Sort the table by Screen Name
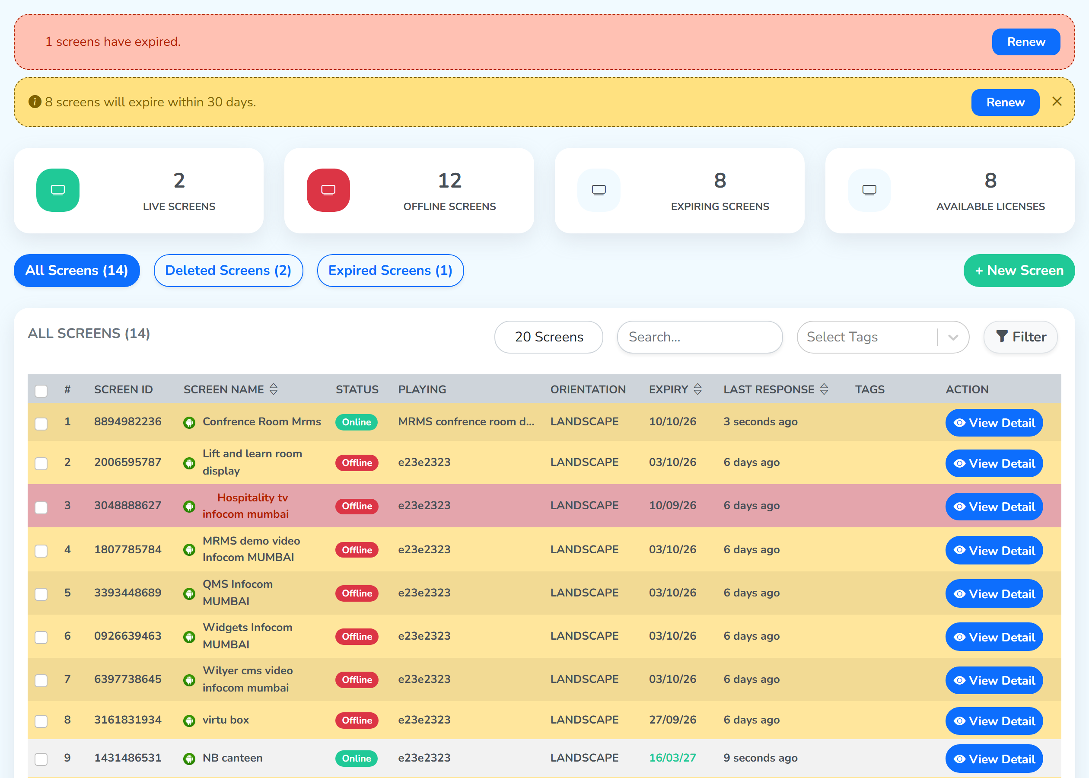 click(274, 389)
